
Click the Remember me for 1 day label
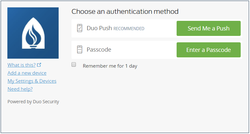[x=110, y=66]
